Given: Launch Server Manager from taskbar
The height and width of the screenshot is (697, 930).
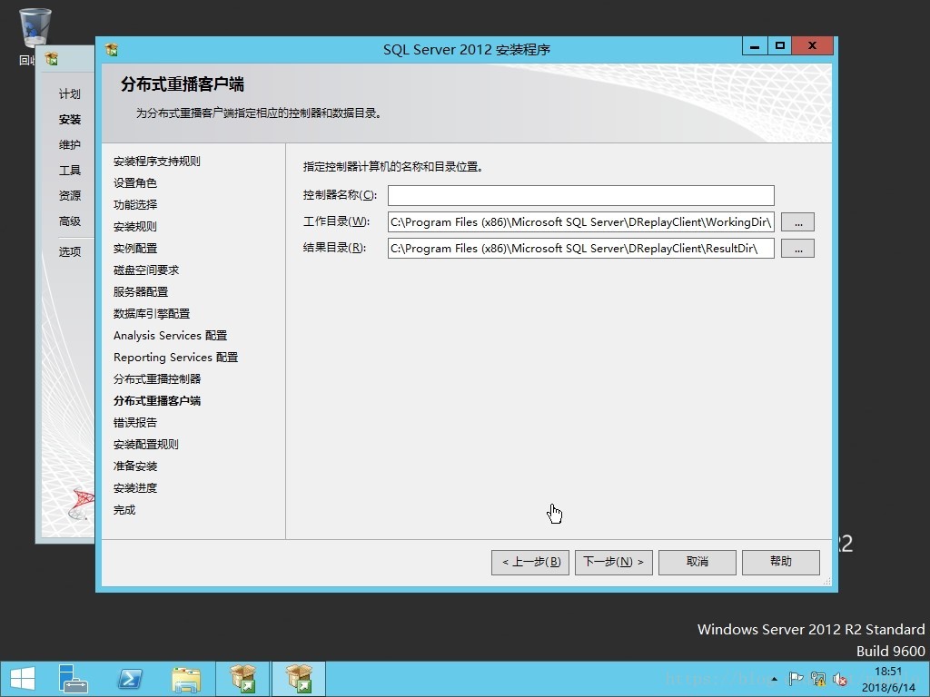Looking at the screenshot, I should point(74,679).
